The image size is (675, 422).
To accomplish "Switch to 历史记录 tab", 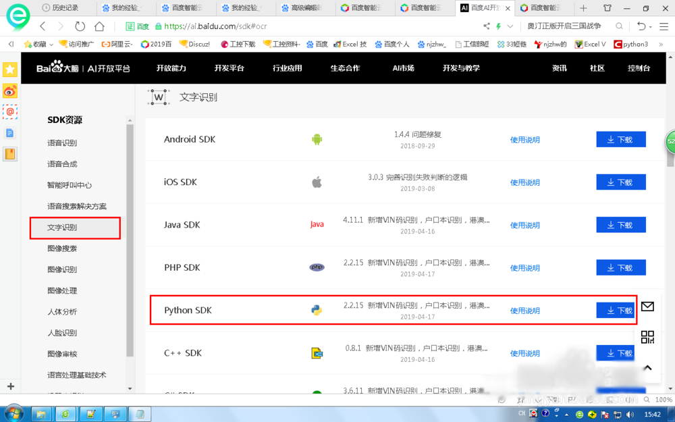I will point(60,7).
